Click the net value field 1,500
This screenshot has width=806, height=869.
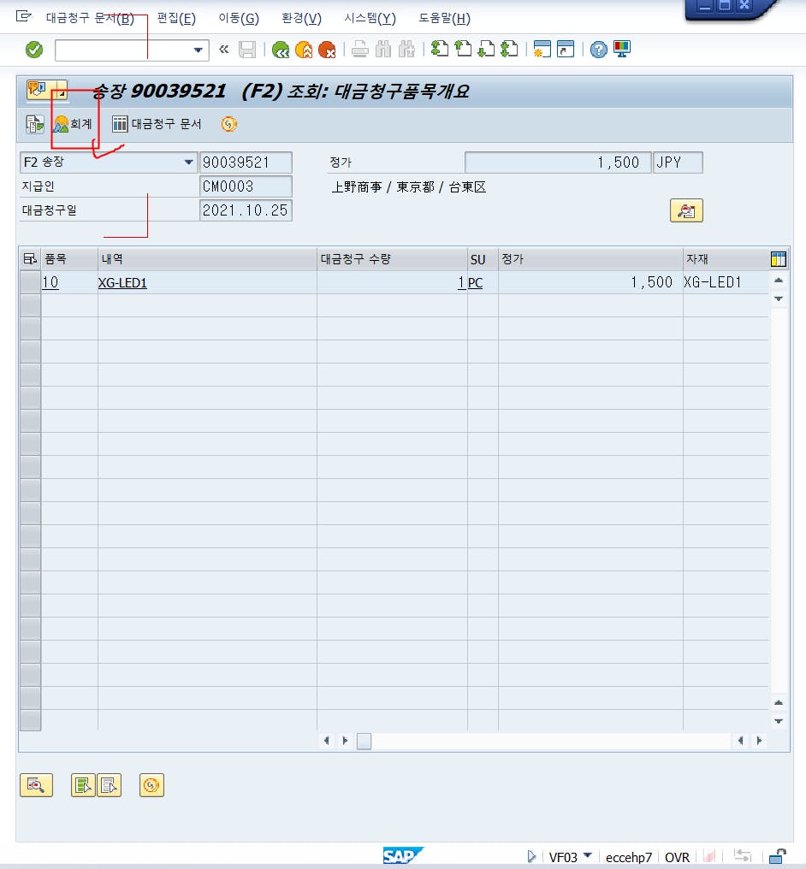558,163
